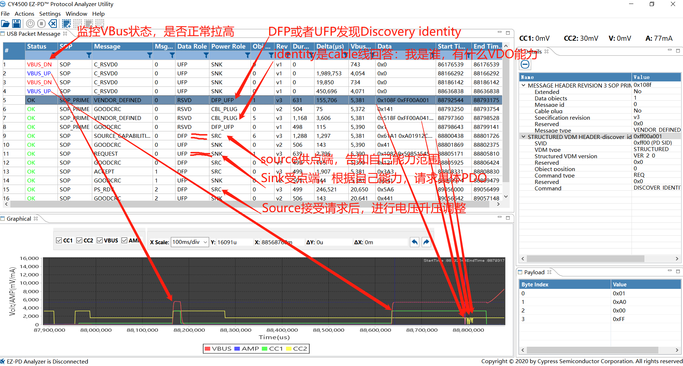Click the graph undo arrow icon

click(x=415, y=242)
